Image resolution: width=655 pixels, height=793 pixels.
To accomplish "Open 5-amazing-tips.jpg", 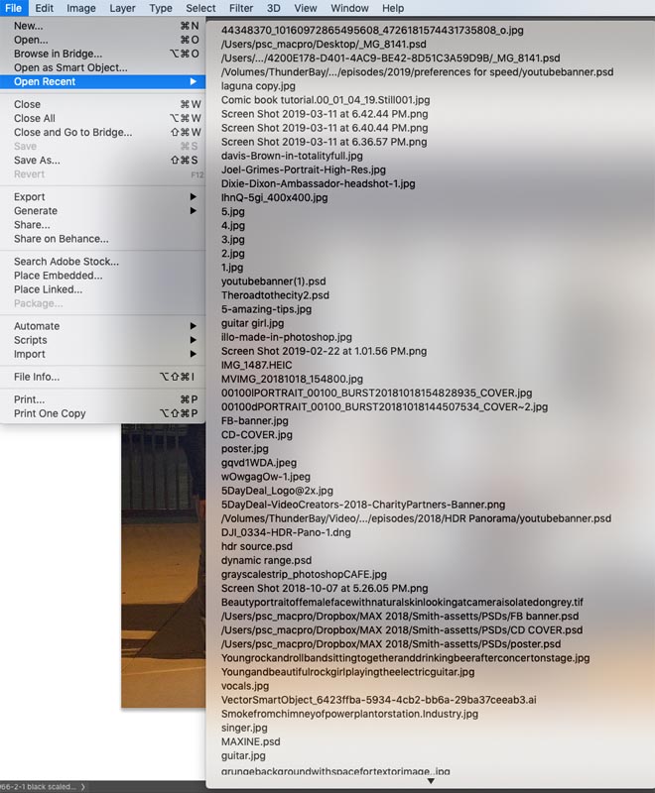I will tap(266, 309).
